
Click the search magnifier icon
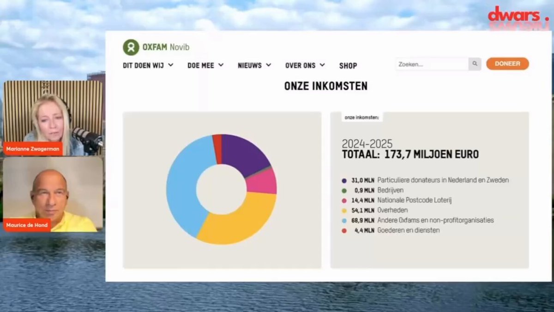pos(475,64)
